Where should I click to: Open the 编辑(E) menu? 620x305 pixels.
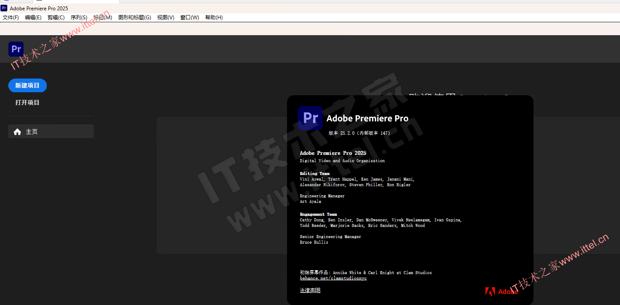[33, 18]
